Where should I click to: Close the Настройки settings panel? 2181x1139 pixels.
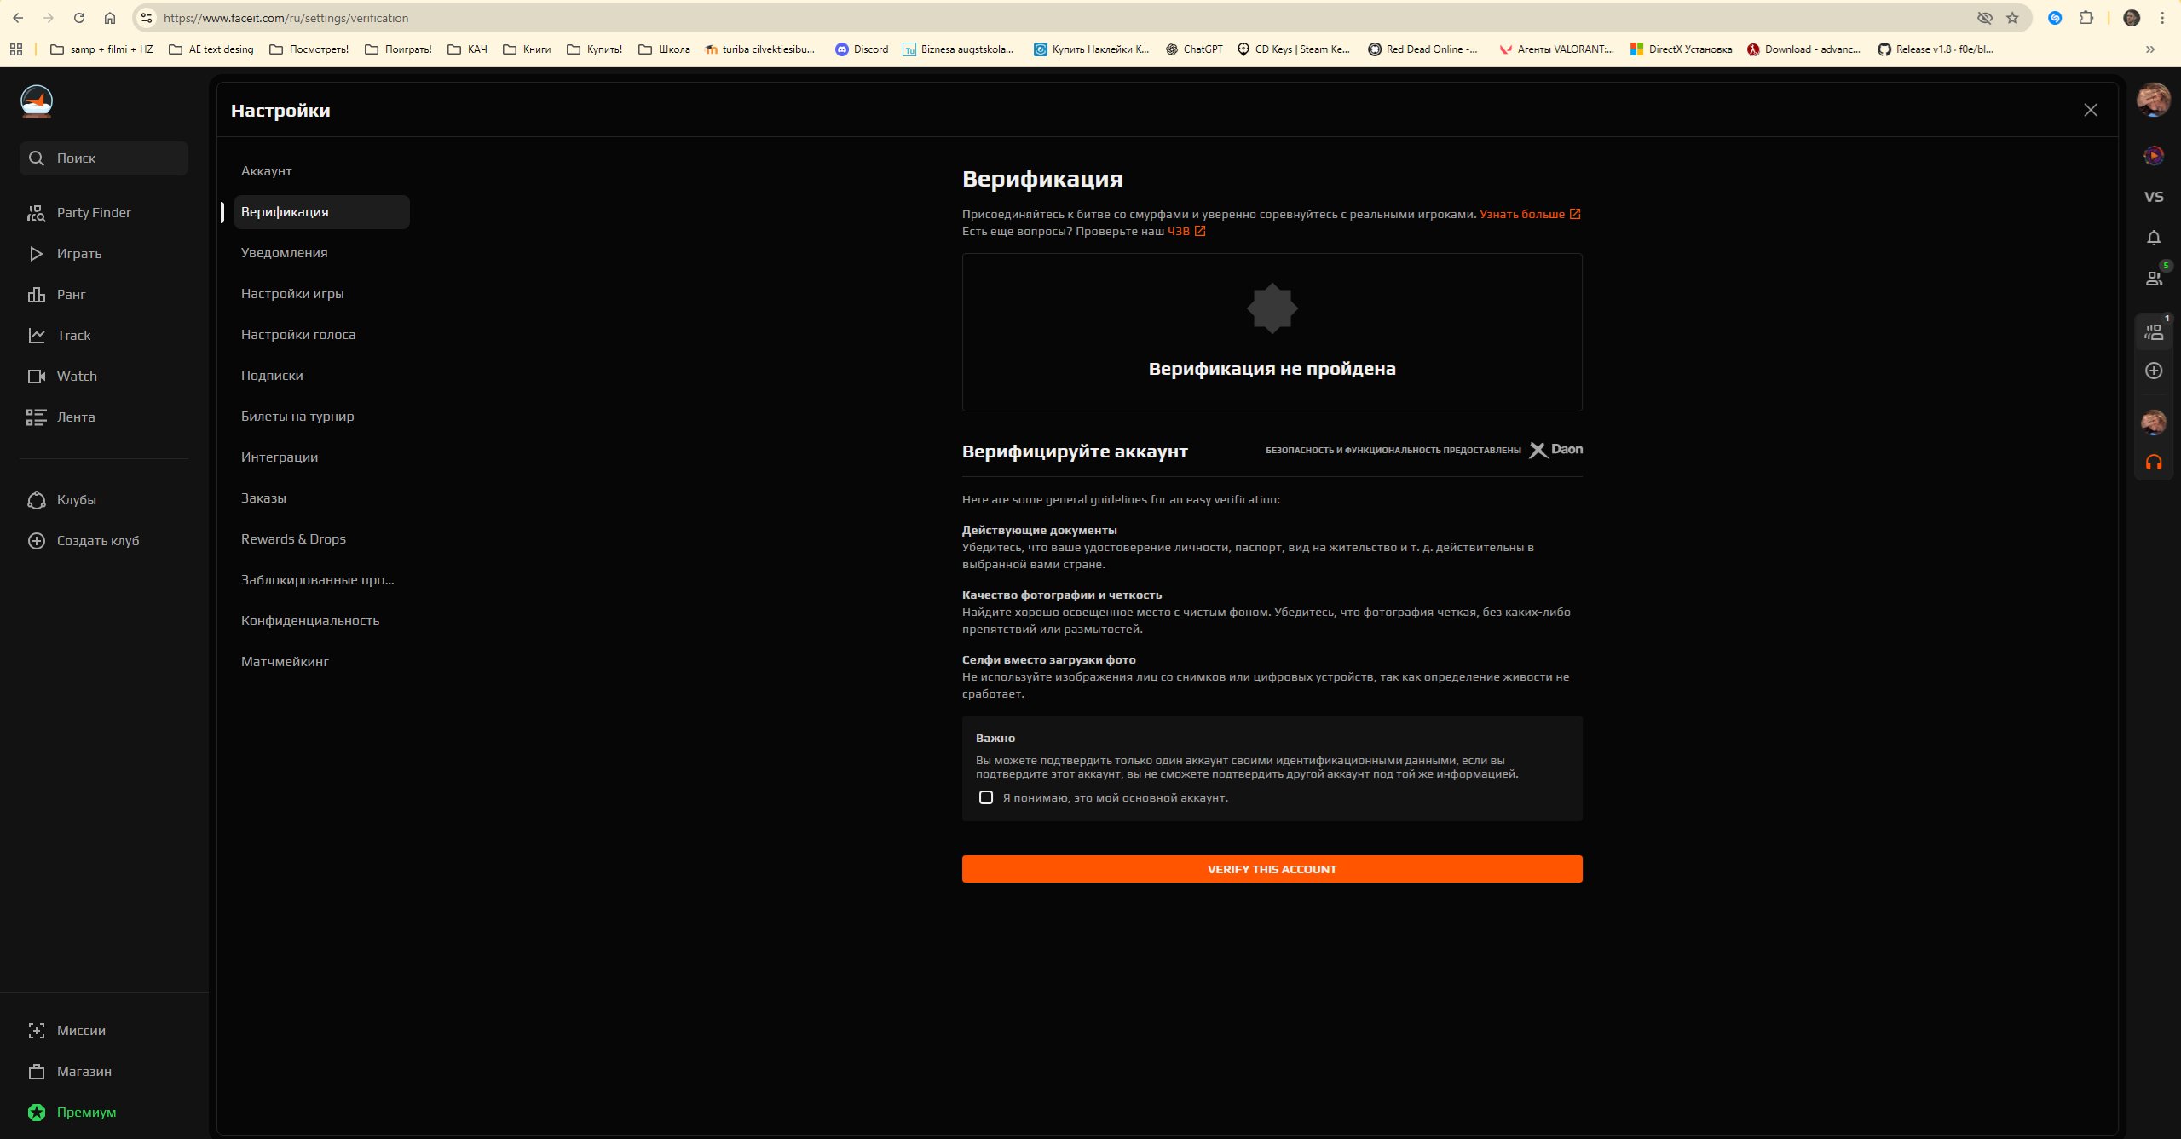[x=2090, y=110]
